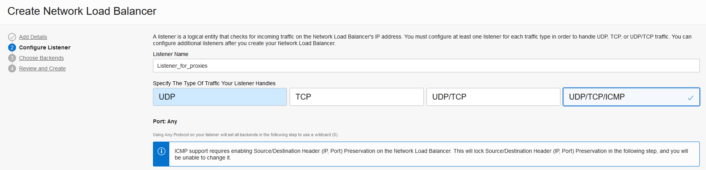Click the Port: Any label
The image size is (706, 170).
click(165, 121)
